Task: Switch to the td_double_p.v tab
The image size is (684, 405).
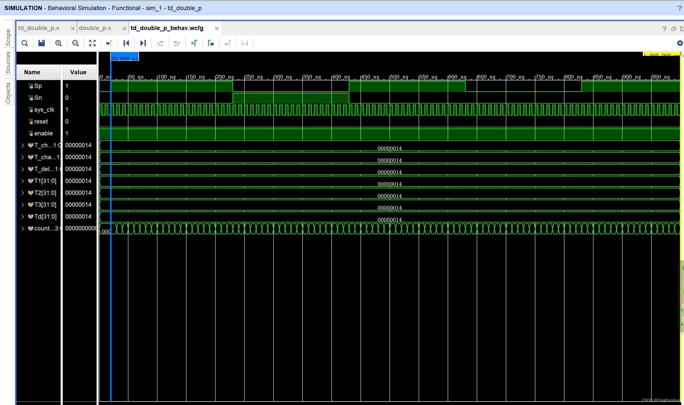Action: 39,28
